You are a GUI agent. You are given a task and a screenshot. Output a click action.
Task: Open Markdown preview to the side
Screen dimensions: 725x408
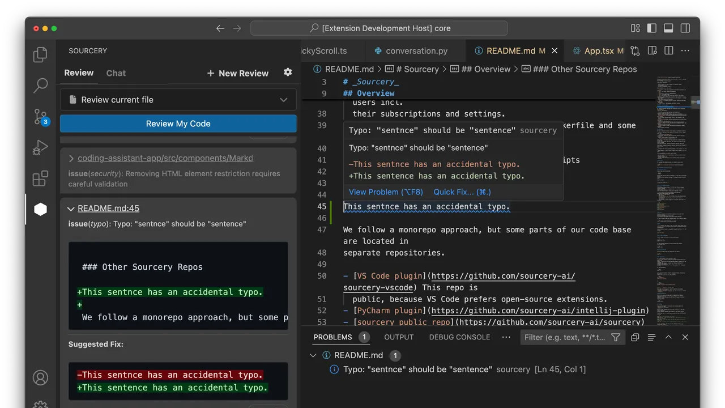pyautogui.click(x=652, y=50)
